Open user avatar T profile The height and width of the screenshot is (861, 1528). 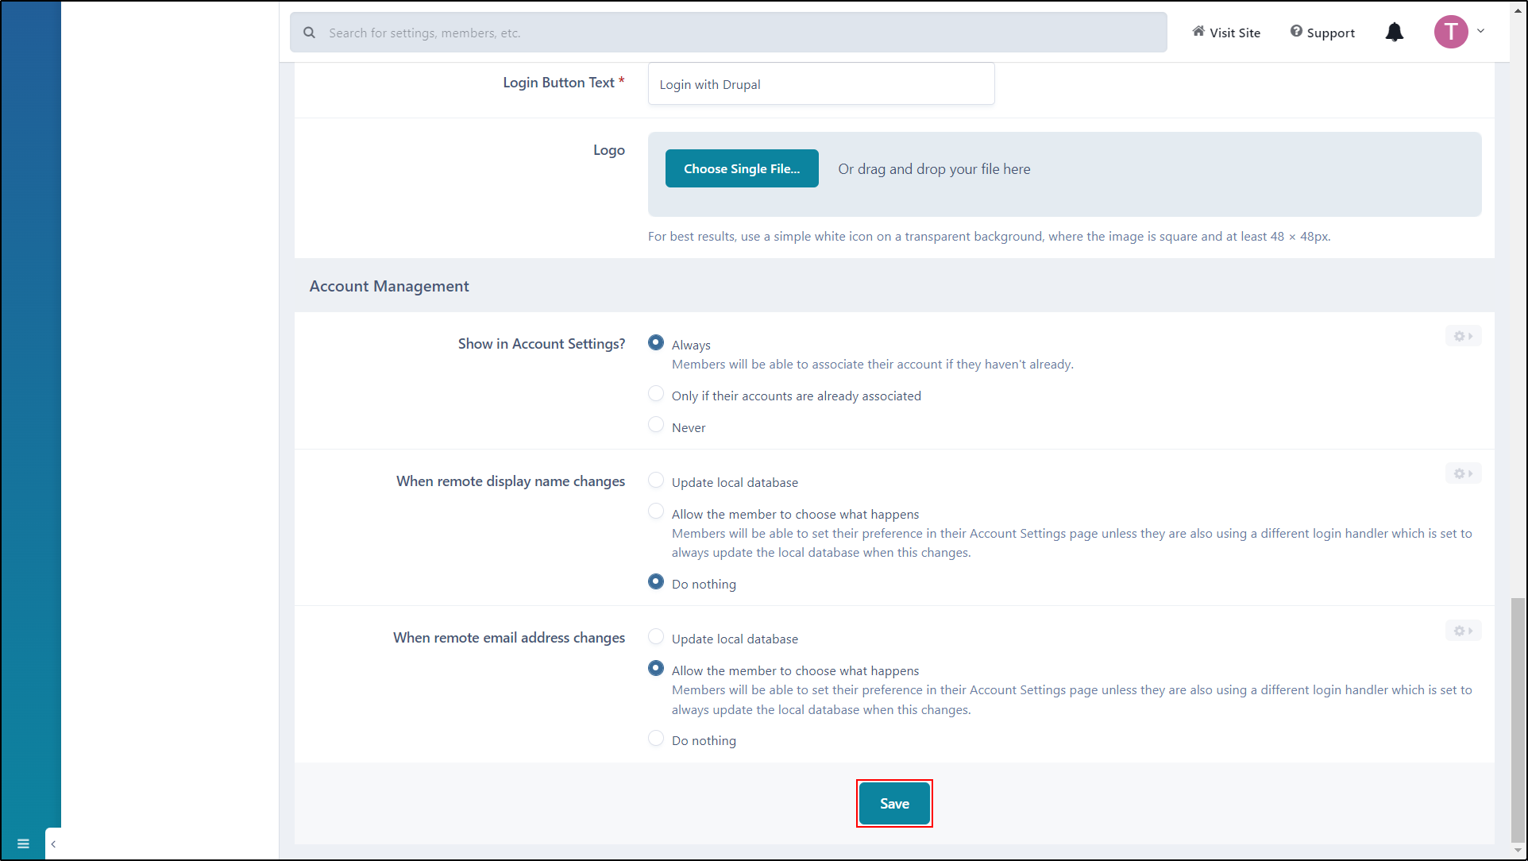pyautogui.click(x=1450, y=32)
